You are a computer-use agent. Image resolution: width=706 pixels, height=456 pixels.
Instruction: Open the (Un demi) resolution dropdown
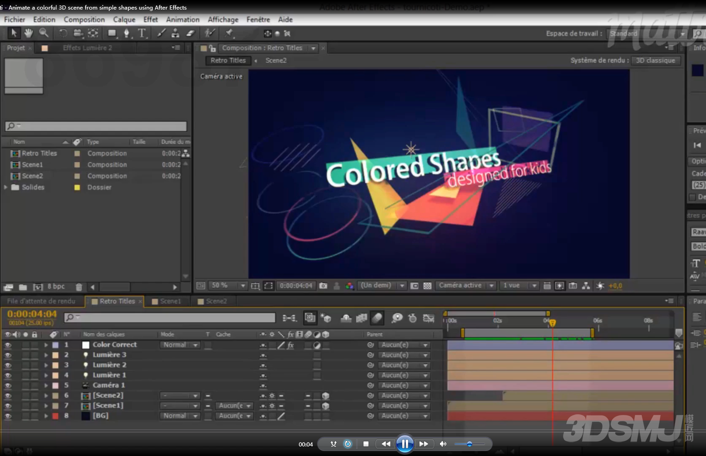coord(382,286)
